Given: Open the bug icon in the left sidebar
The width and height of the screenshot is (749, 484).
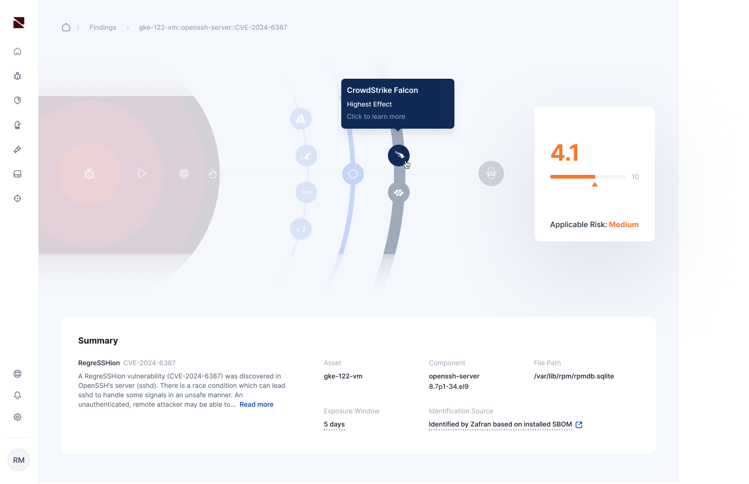Looking at the screenshot, I should tap(17, 76).
